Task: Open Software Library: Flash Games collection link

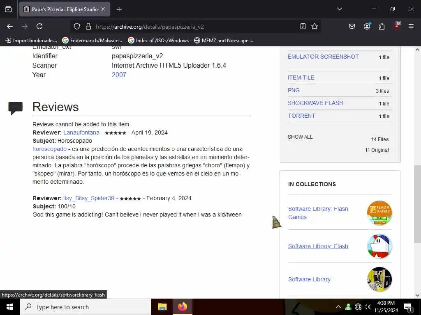Action: coord(318,213)
